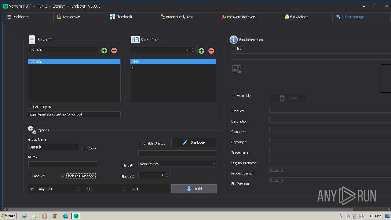Launch Edge from the taskbar
391x220 pixels.
(66, 216)
